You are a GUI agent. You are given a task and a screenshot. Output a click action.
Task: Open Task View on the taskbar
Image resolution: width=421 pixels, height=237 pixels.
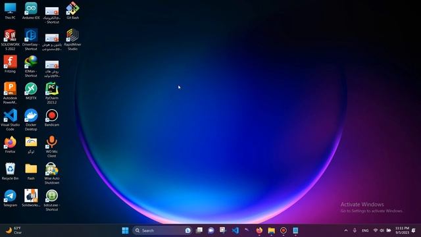pos(199,230)
